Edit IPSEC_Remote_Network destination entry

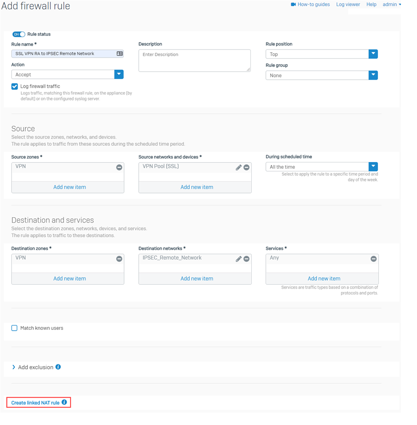click(x=238, y=259)
